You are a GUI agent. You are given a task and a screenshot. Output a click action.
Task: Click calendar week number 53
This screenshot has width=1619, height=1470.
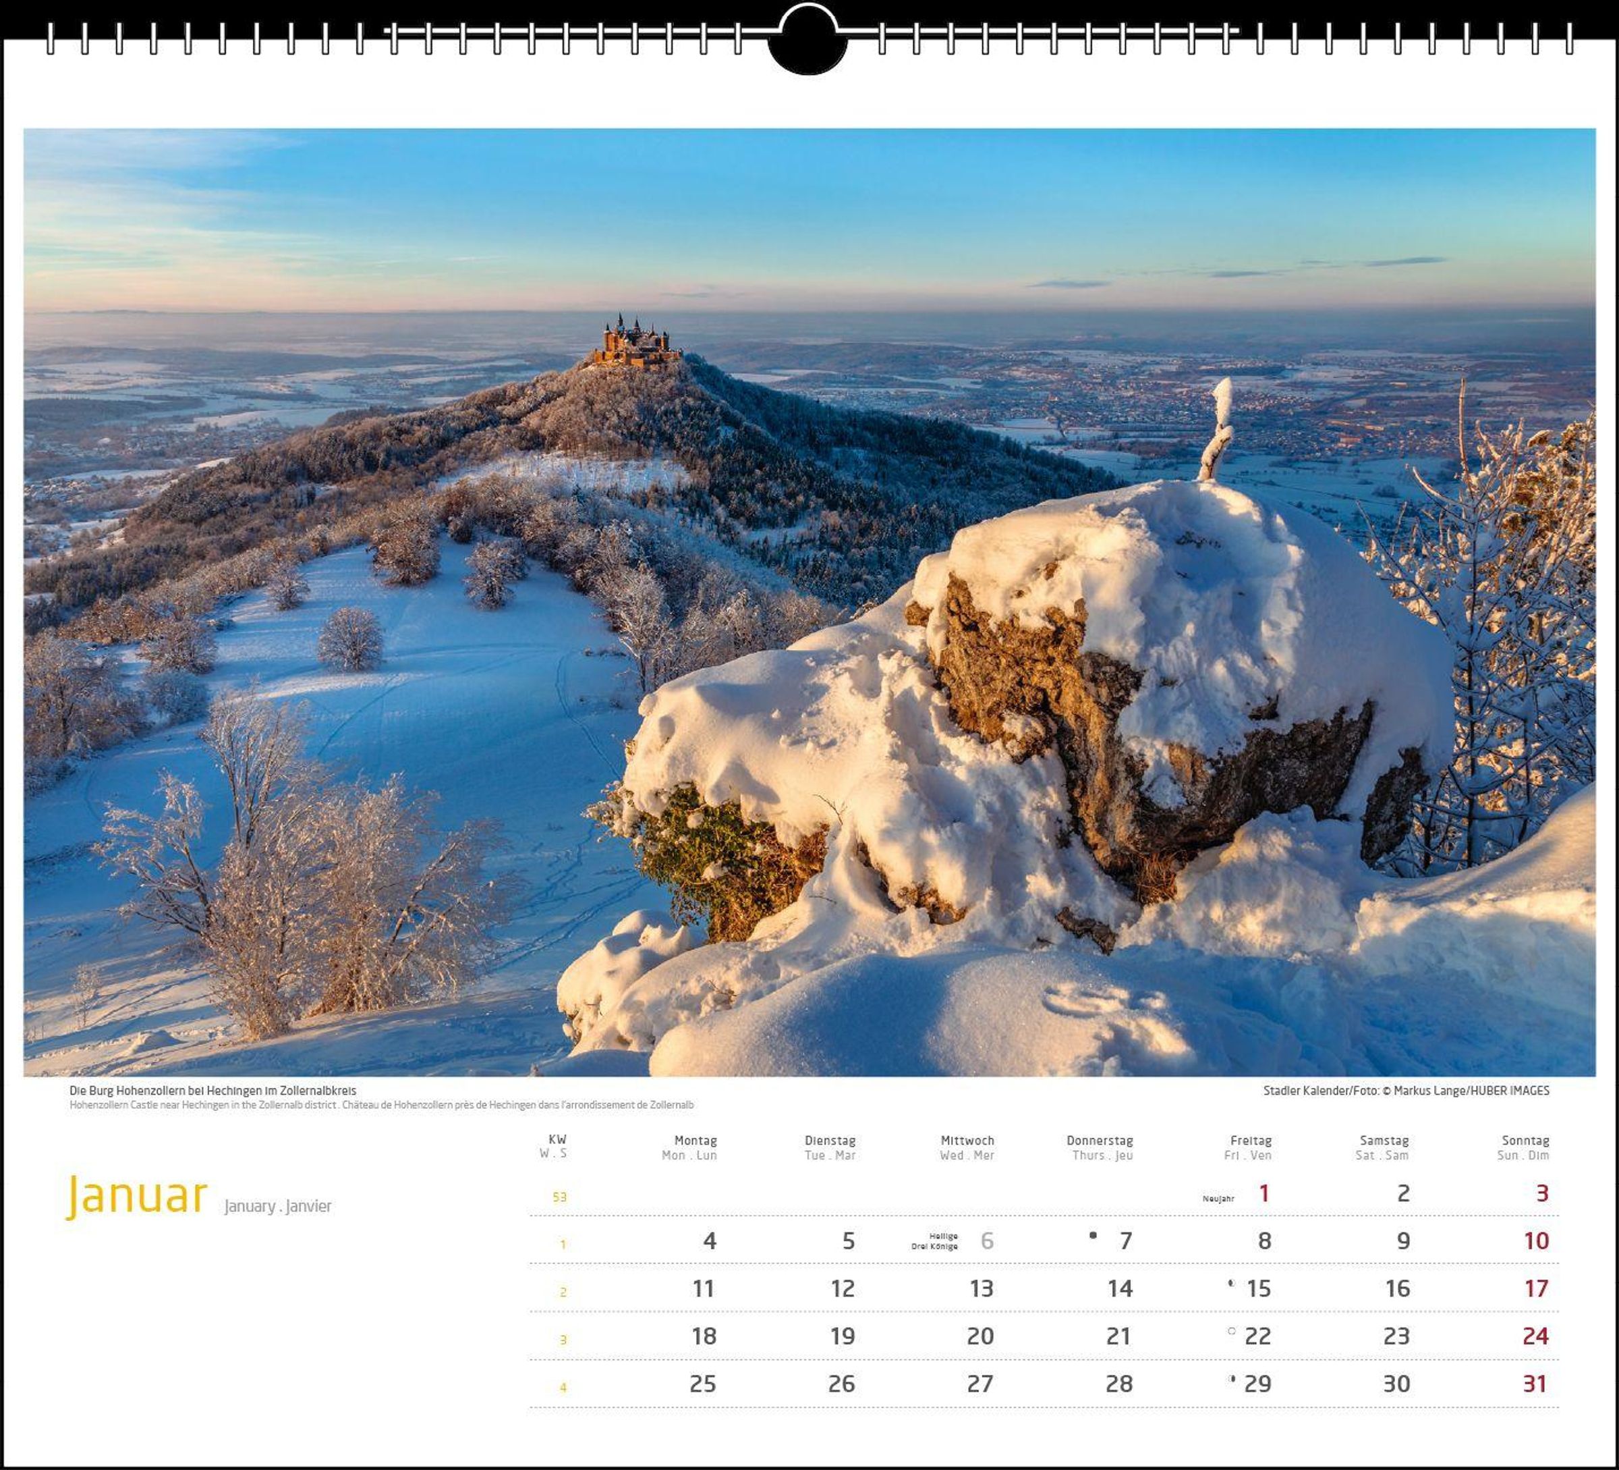[x=560, y=1197]
